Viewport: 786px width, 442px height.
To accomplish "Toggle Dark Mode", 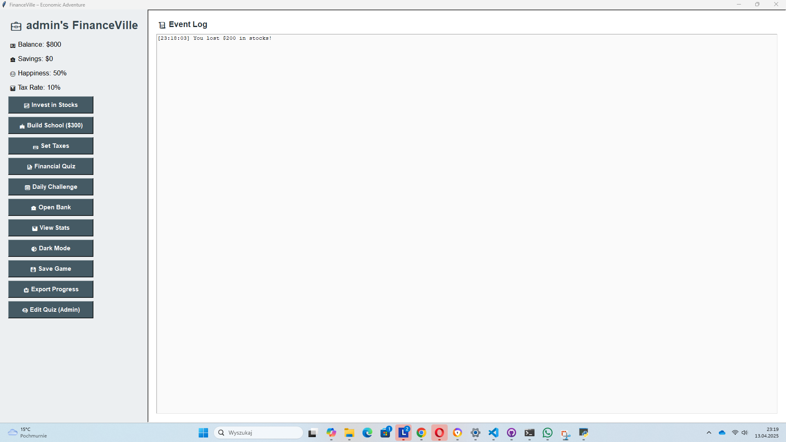I will click(x=51, y=248).
